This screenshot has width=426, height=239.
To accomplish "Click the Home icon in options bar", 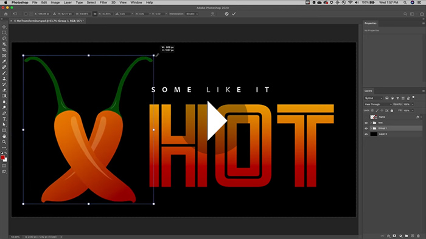I will point(5,14).
